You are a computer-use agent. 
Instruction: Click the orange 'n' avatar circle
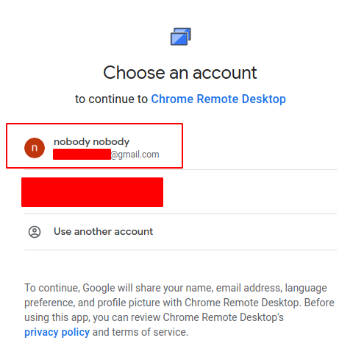35,148
